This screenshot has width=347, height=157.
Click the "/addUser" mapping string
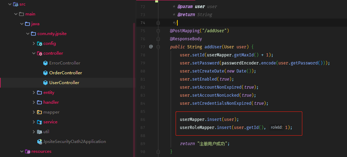[214, 30]
